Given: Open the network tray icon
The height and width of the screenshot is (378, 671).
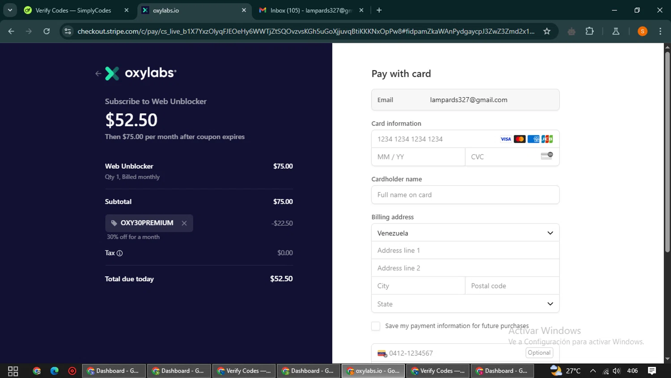Looking at the screenshot, I should pos(606,371).
